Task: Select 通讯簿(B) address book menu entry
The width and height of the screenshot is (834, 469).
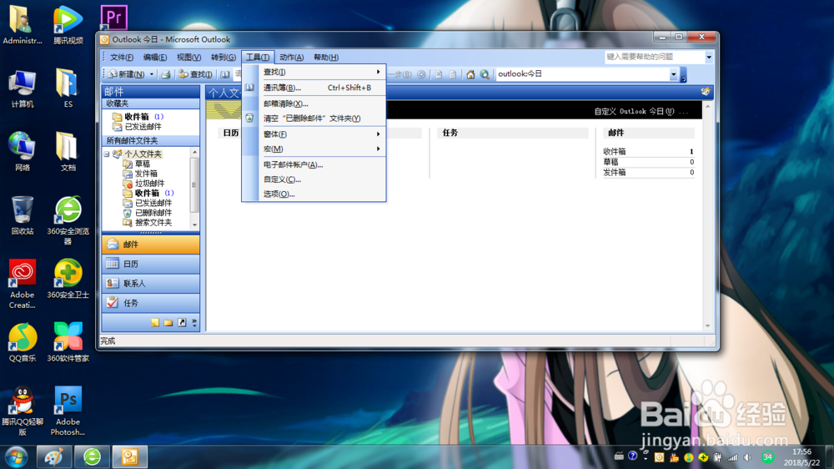Action: coord(314,88)
